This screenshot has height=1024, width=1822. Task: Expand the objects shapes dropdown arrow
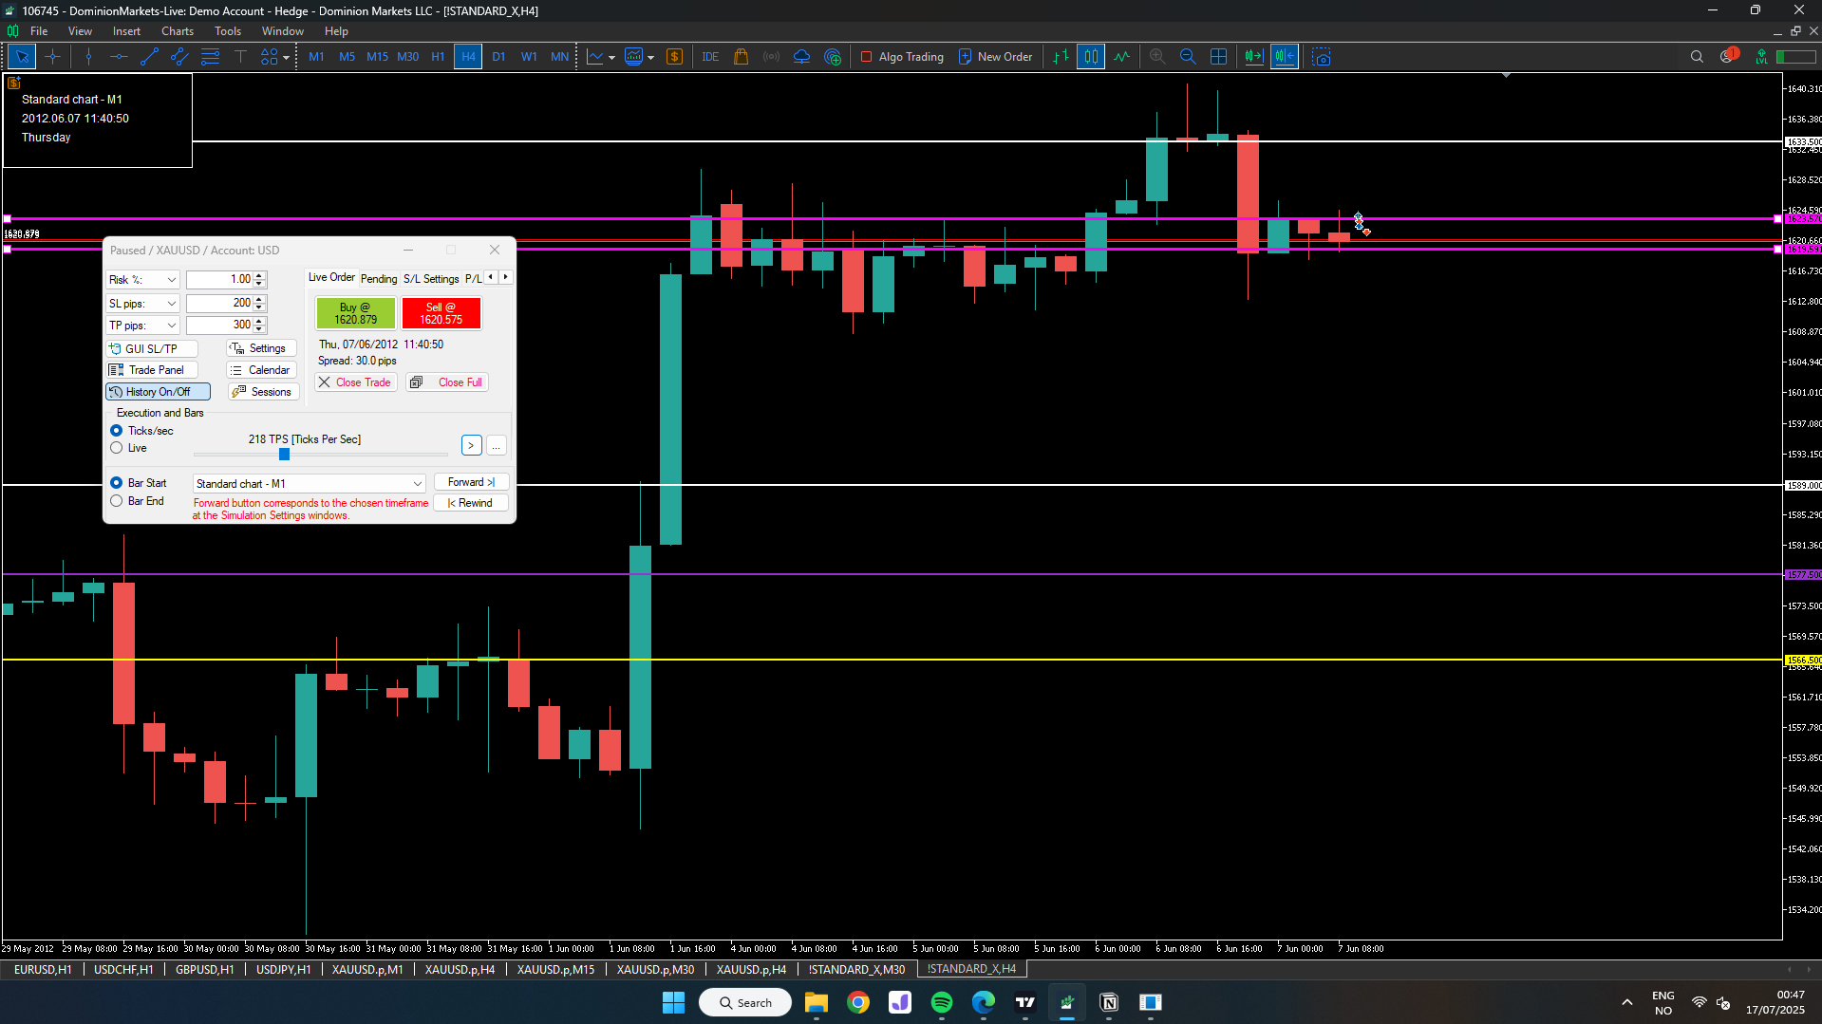(x=286, y=58)
